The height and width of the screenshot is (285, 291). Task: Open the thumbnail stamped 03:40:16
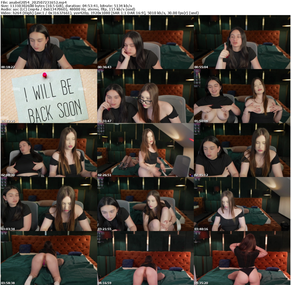click(242, 204)
